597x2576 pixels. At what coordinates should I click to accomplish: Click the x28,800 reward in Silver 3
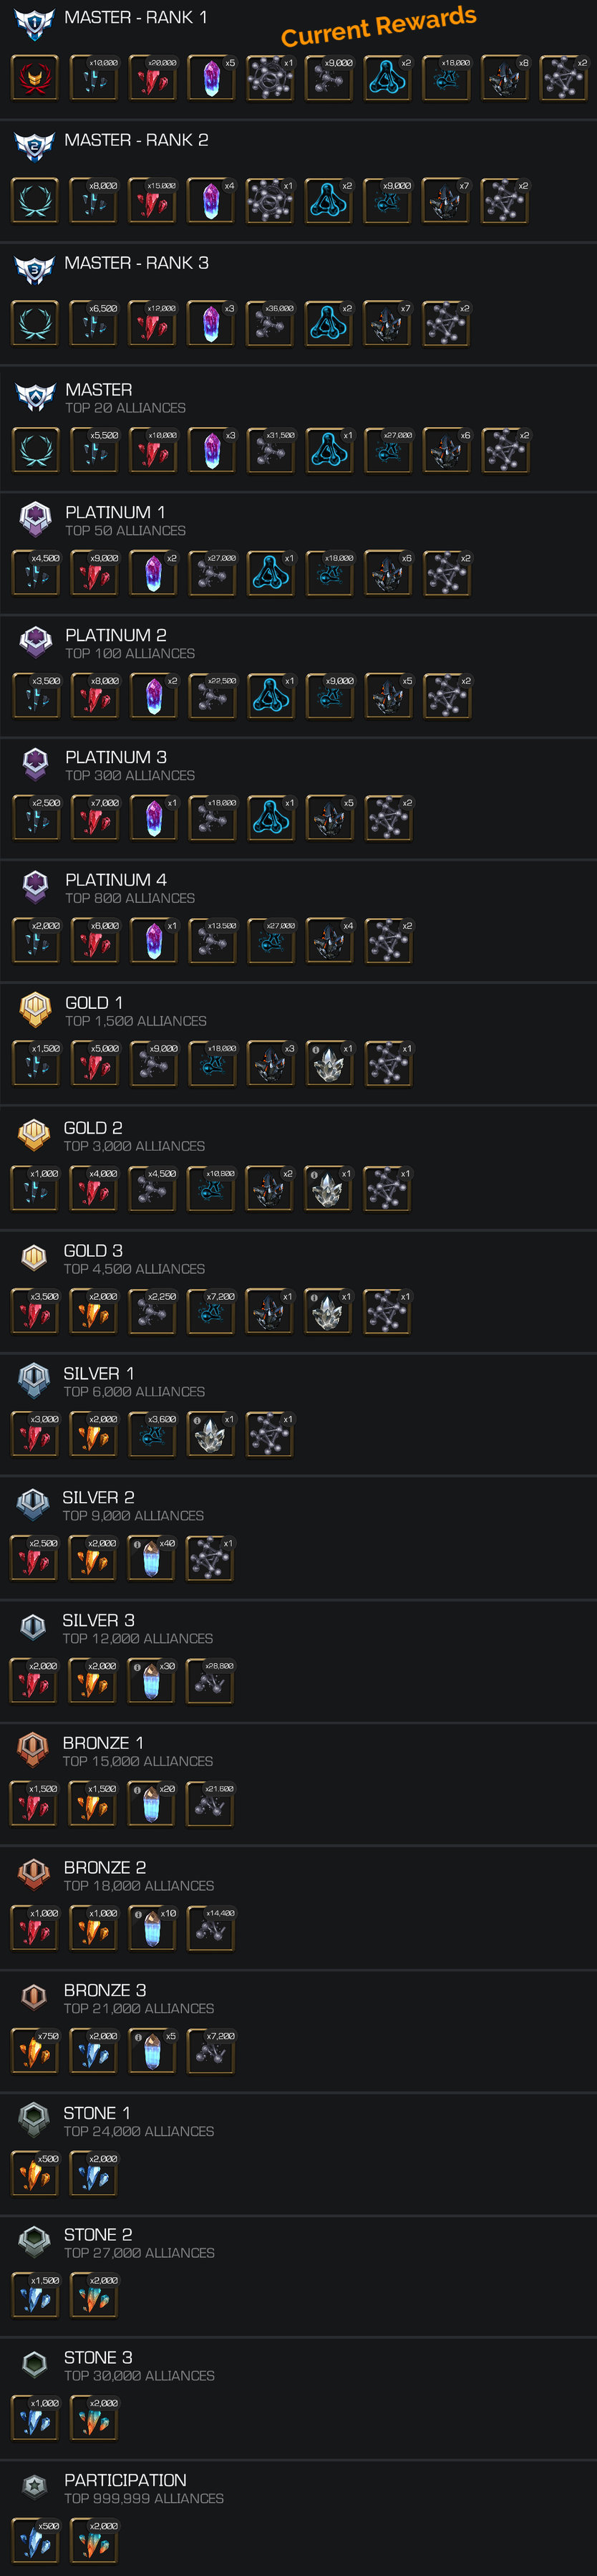(210, 1682)
